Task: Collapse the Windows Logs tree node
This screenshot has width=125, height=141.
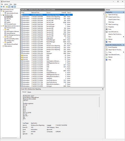Action: 1,15
